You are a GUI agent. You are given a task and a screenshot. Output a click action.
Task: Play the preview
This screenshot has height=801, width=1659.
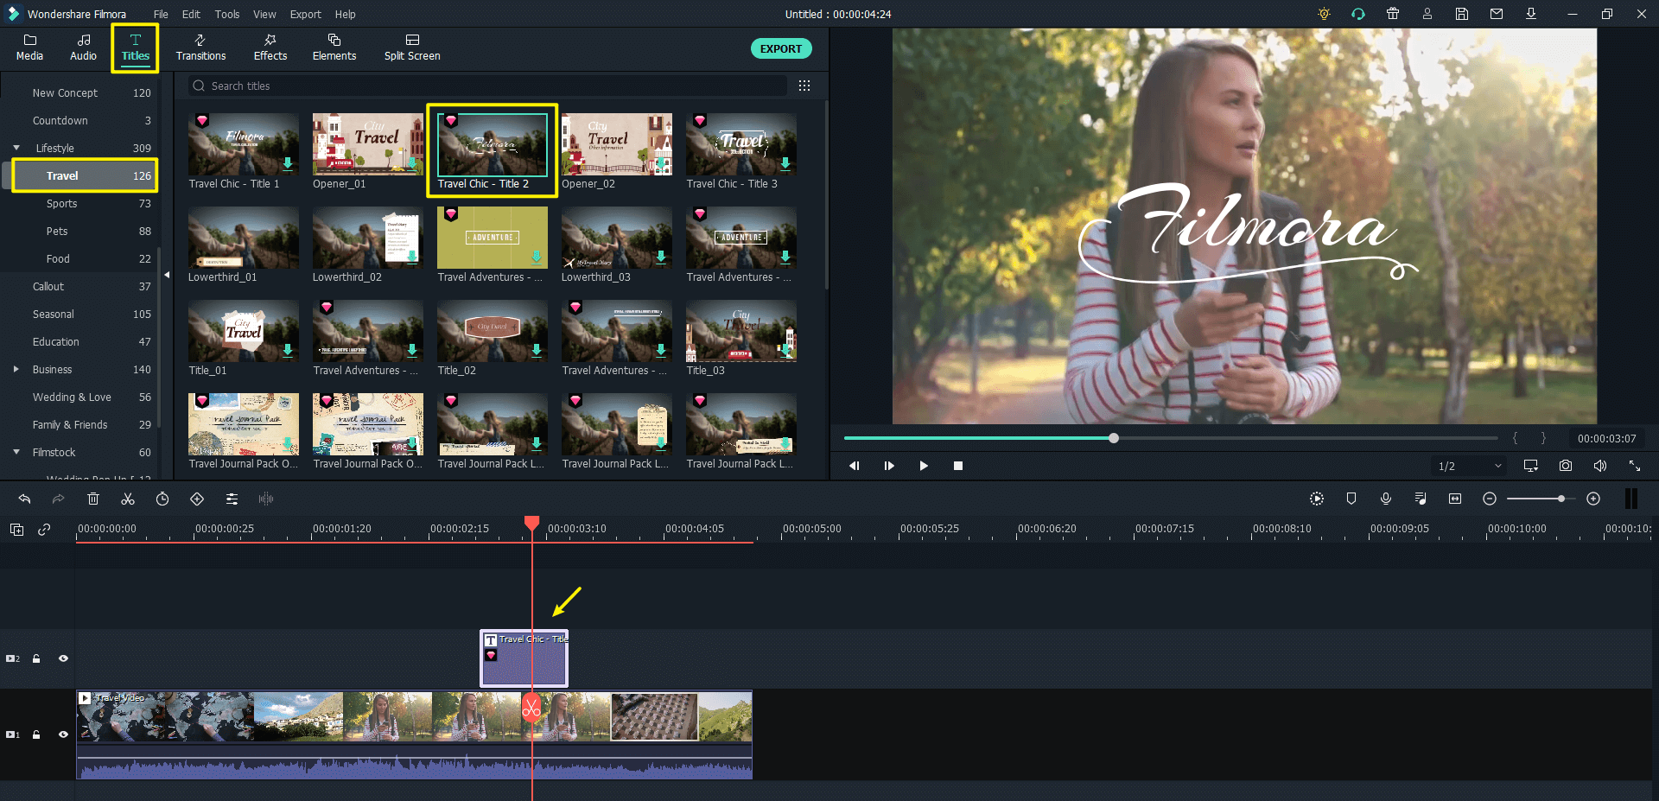(924, 466)
